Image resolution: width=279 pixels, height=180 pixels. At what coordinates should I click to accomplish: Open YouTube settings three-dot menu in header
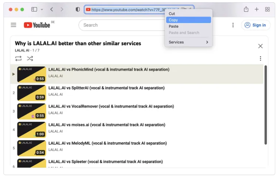pyautogui.click(x=233, y=25)
